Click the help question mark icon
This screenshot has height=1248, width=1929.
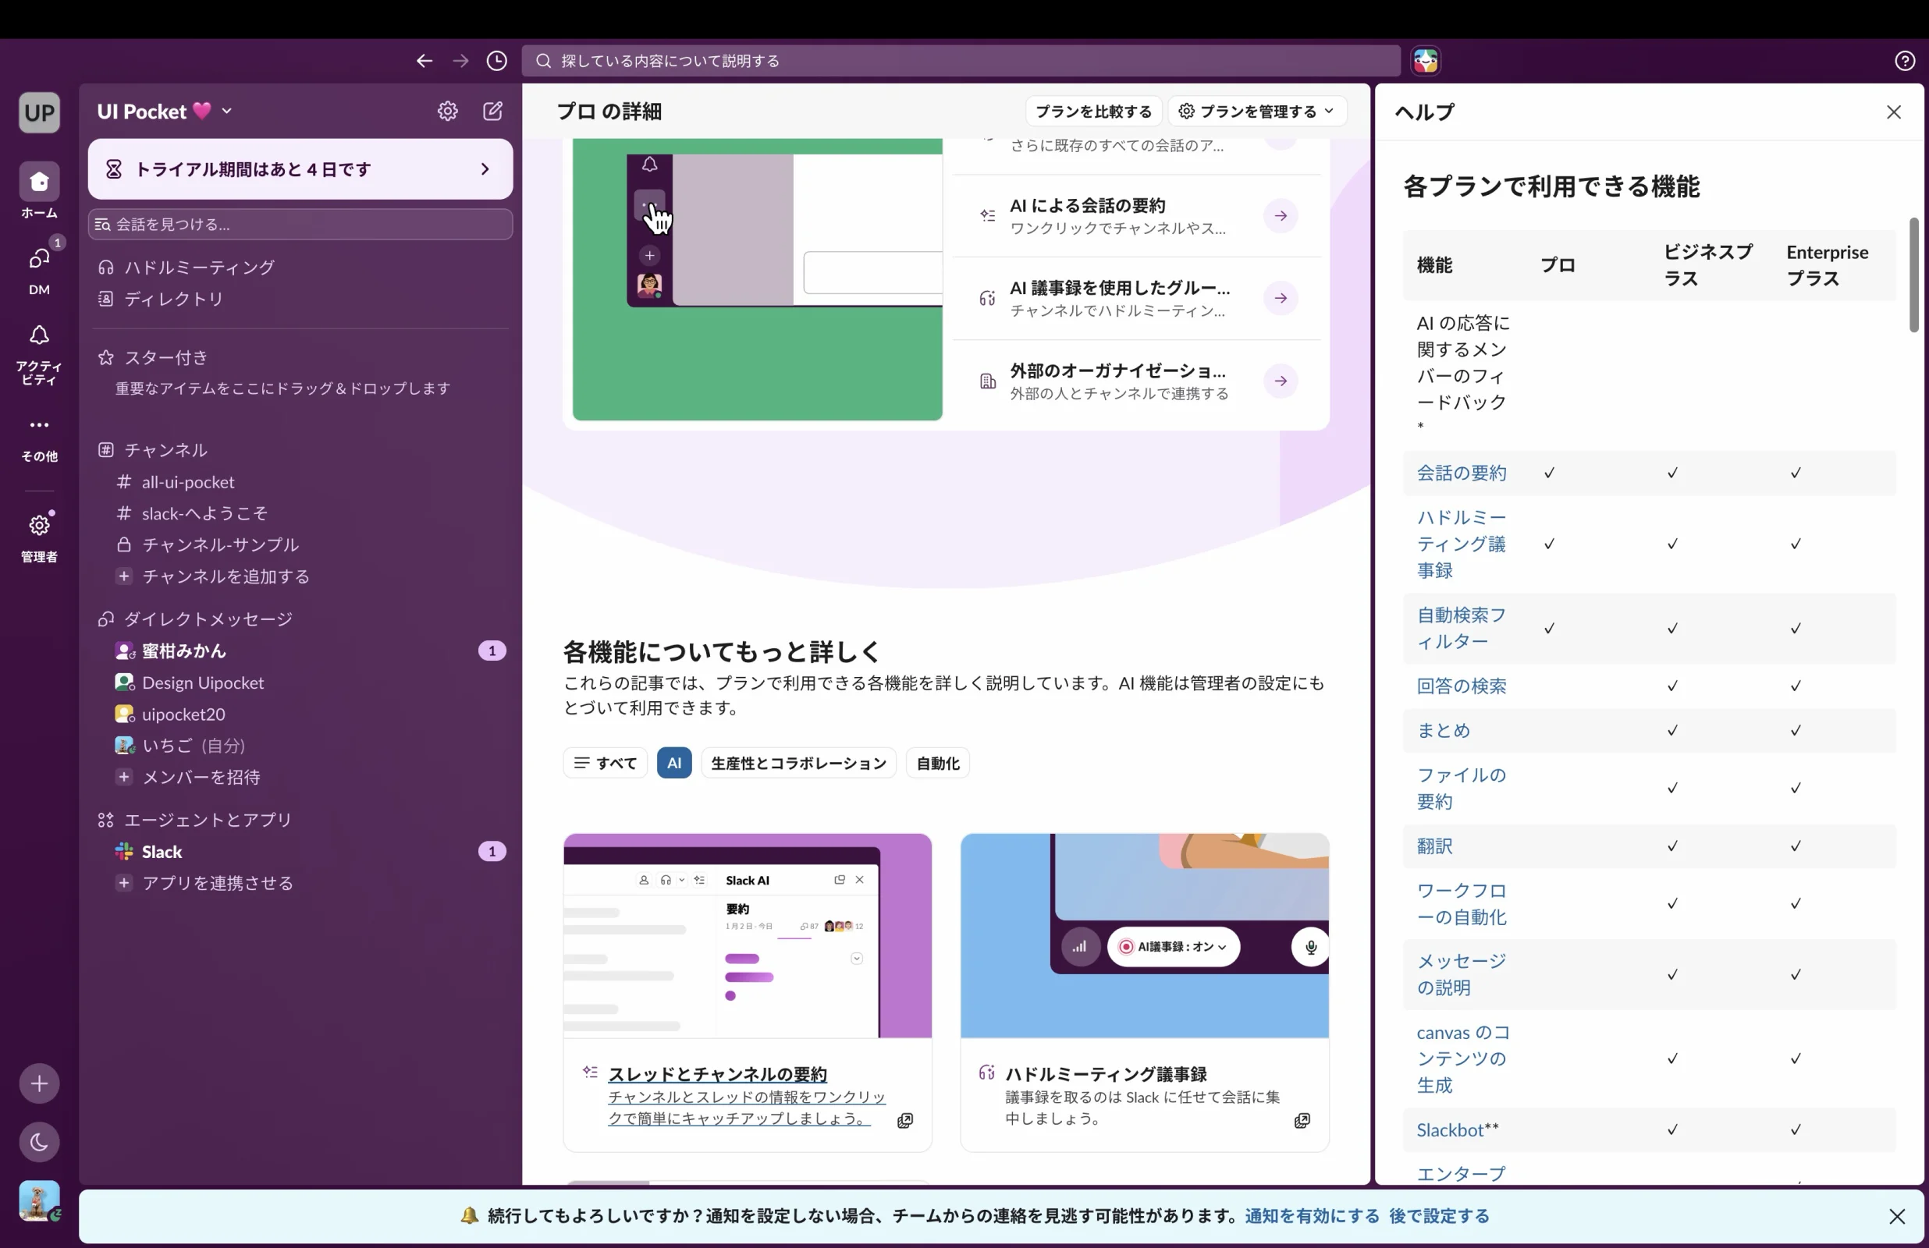coord(1905,61)
